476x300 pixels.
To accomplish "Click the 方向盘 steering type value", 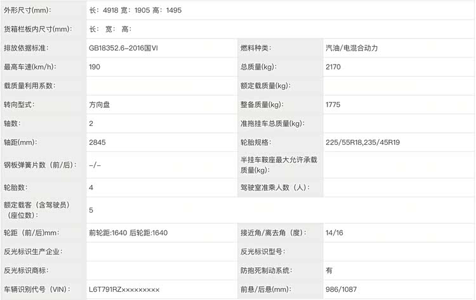I will coord(102,104).
